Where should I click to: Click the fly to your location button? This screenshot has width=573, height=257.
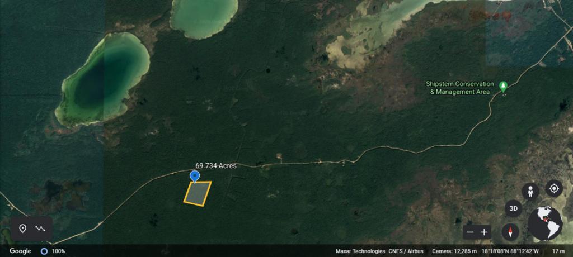click(x=554, y=189)
